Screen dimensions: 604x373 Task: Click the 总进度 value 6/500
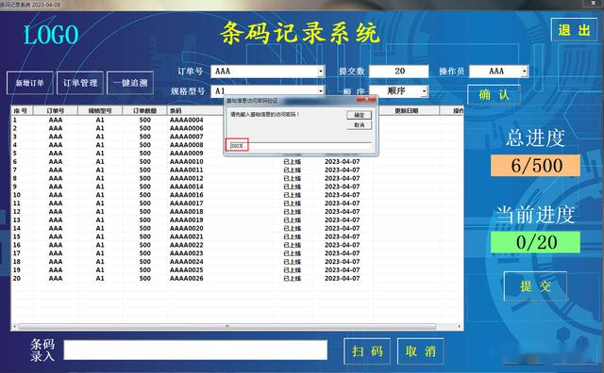tap(535, 166)
